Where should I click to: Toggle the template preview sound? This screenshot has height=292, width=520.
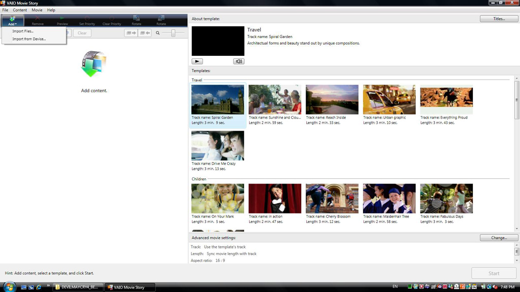(239, 61)
